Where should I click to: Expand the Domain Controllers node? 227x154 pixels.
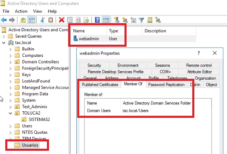10,62
